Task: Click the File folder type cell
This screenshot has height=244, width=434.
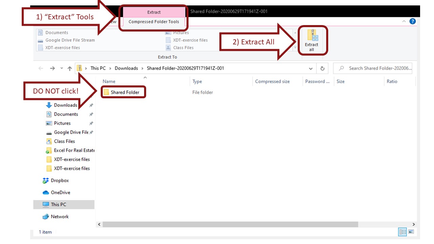Action: tap(202, 92)
